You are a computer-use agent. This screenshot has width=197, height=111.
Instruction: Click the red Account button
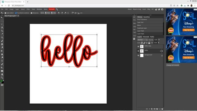[x=52, y=9]
